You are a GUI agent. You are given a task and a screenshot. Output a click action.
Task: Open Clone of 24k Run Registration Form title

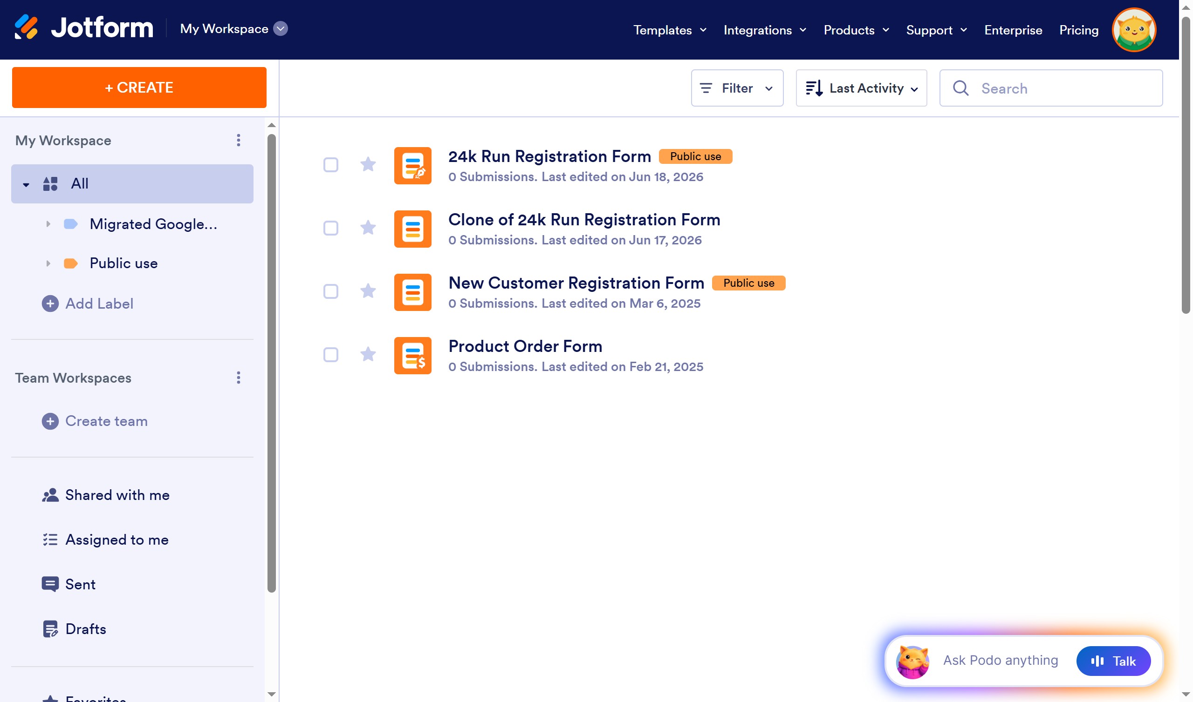[x=584, y=220]
